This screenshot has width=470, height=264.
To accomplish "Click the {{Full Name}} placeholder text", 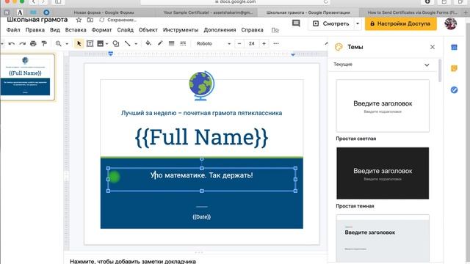I will pos(201,137).
